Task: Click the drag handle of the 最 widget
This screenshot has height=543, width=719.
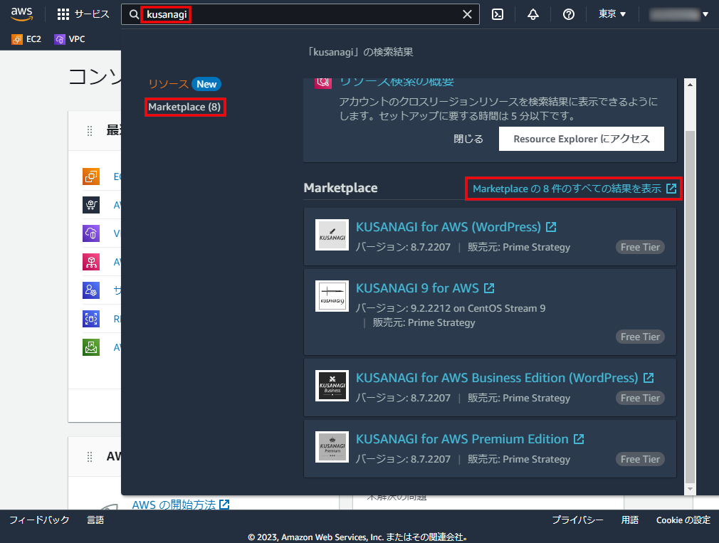Action: coord(90,131)
